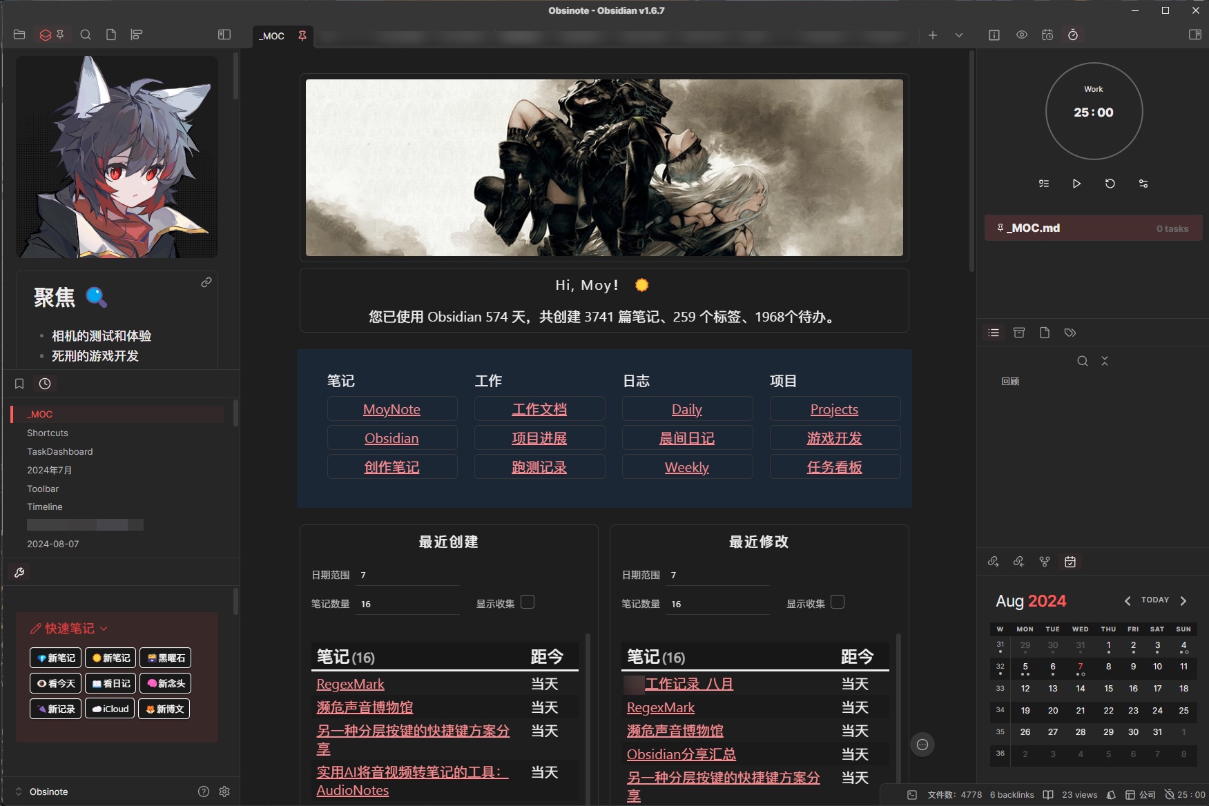Open a new tab with plus icon
The height and width of the screenshot is (806, 1209).
(x=933, y=35)
